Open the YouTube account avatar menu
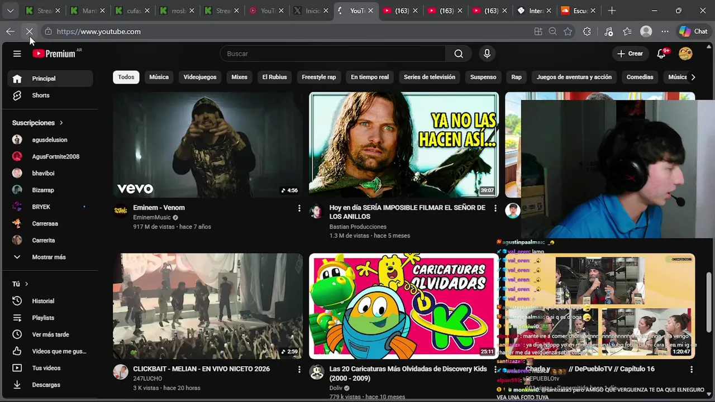This screenshot has width=715, height=402. (685, 54)
